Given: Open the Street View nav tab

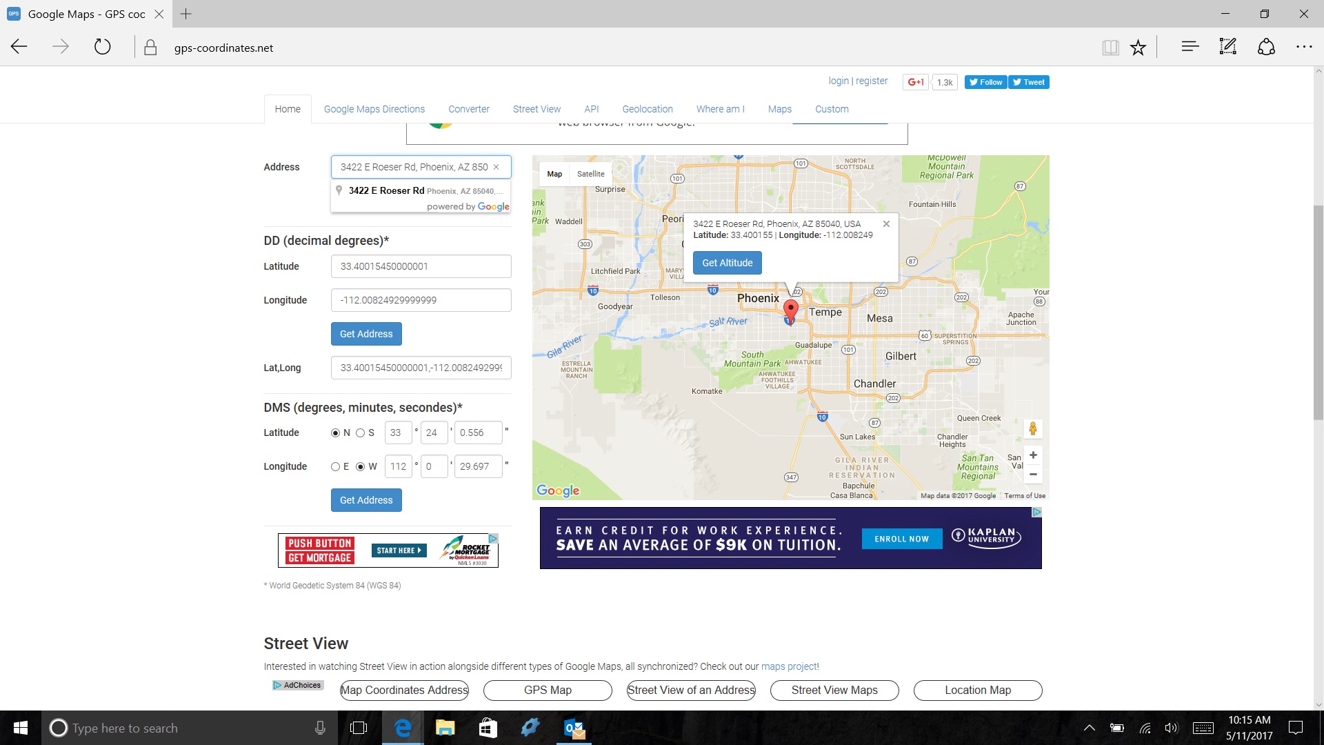Looking at the screenshot, I should click(x=536, y=109).
